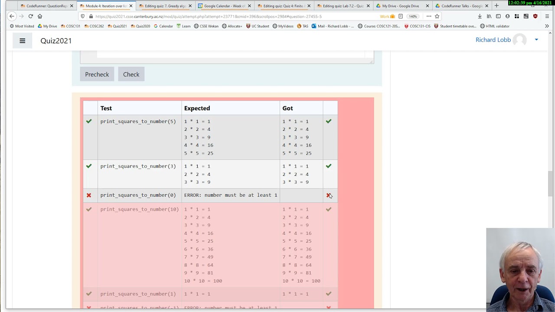The image size is (555, 312).
Task: Close the CodeRunner QuestionRep tab
Action: (x=72, y=6)
